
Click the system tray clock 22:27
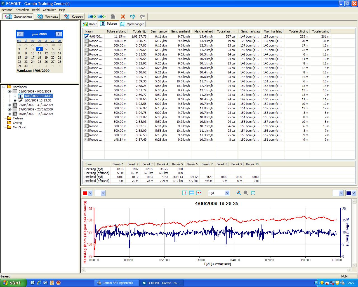350,283
